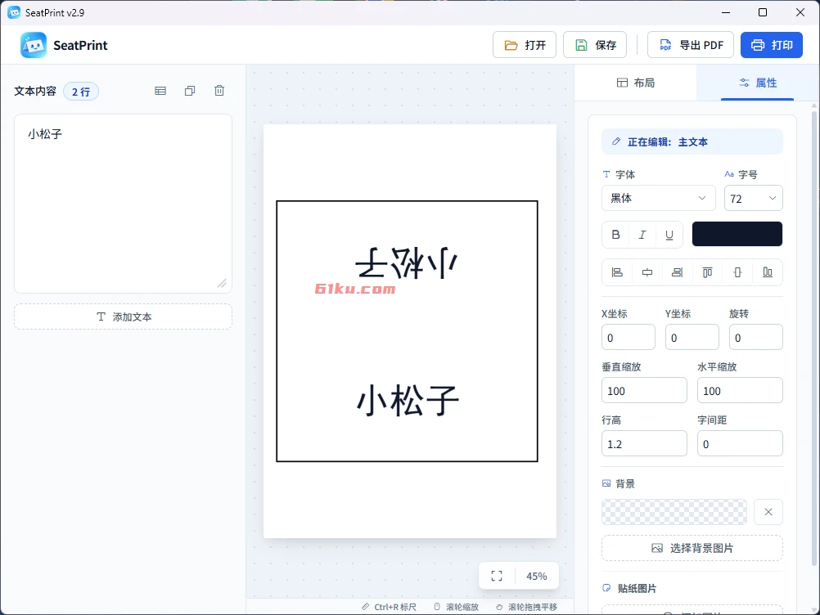The width and height of the screenshot is (820, 615).
Task: Toggle bold formatting
Action: point(616,235)
